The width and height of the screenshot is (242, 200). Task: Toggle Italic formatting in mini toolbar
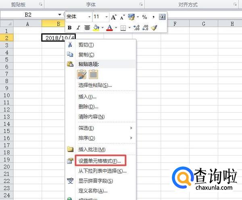pyautogui.click(x=78, y=28)
